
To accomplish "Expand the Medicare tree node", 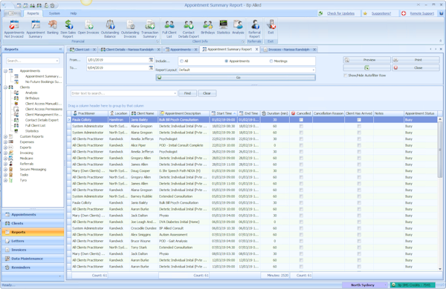I will (5, 159).
